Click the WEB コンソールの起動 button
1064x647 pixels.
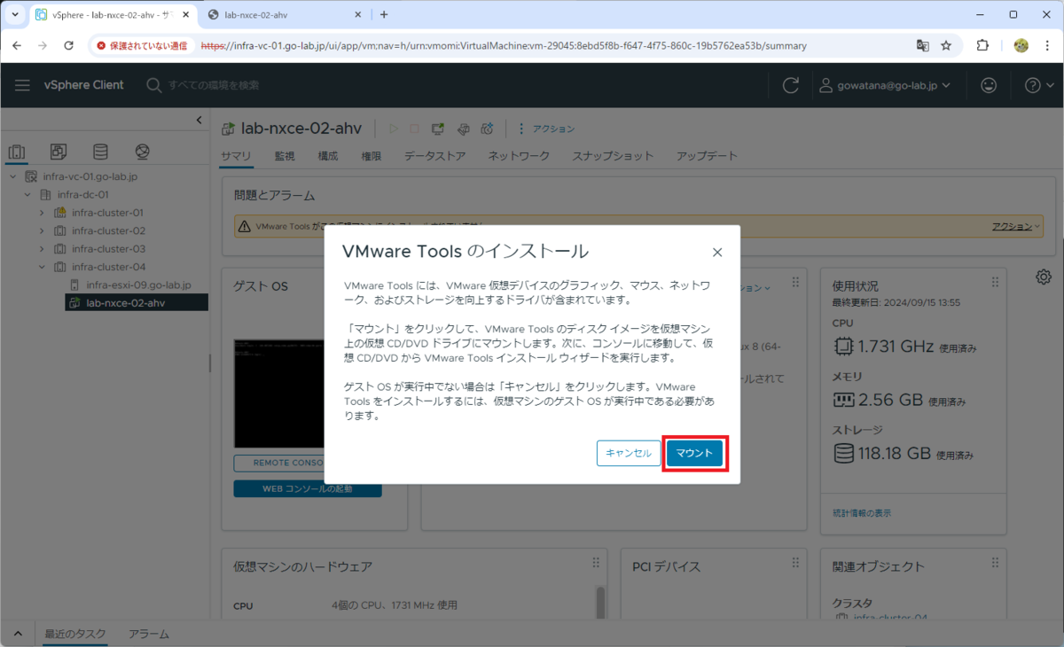pyautogui.click(x=308, y=489)
